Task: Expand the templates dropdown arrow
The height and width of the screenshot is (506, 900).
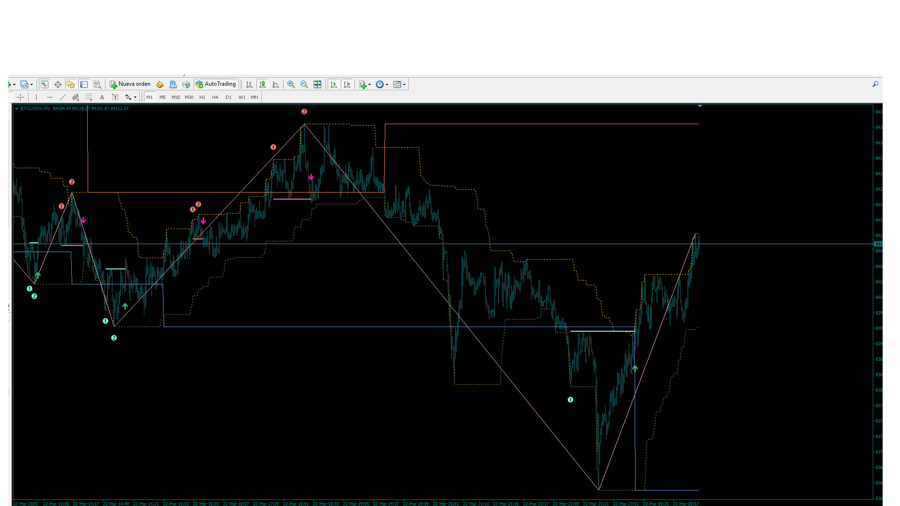Action: pos(404,85)
